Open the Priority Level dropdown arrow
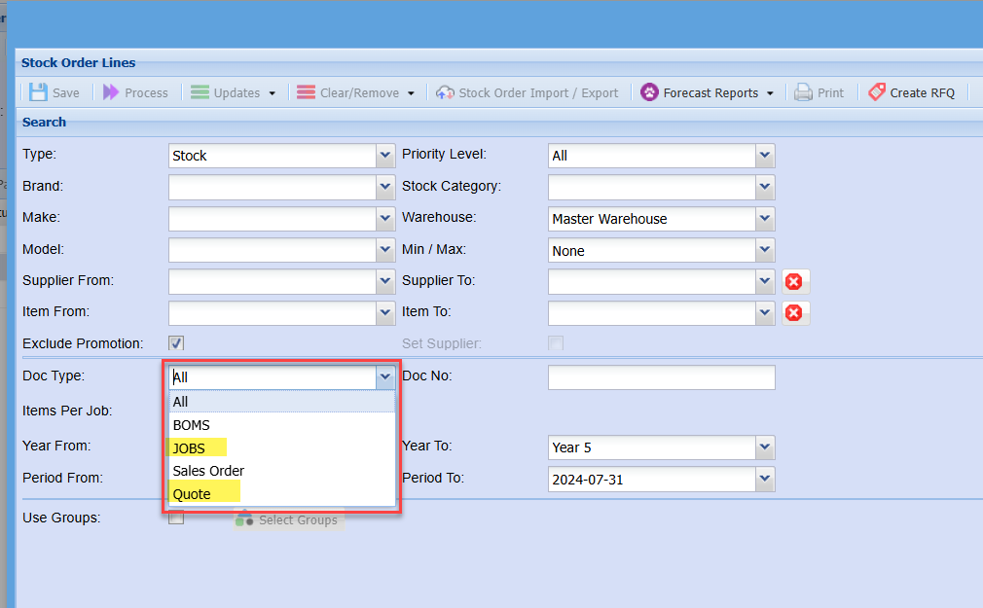 tap(765, 156)
